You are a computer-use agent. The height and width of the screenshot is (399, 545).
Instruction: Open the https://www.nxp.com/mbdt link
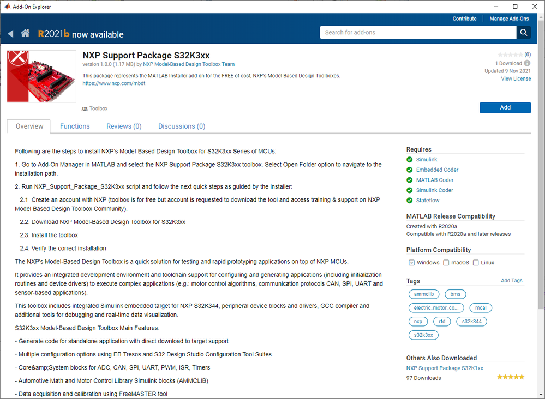tap(113, 83)
